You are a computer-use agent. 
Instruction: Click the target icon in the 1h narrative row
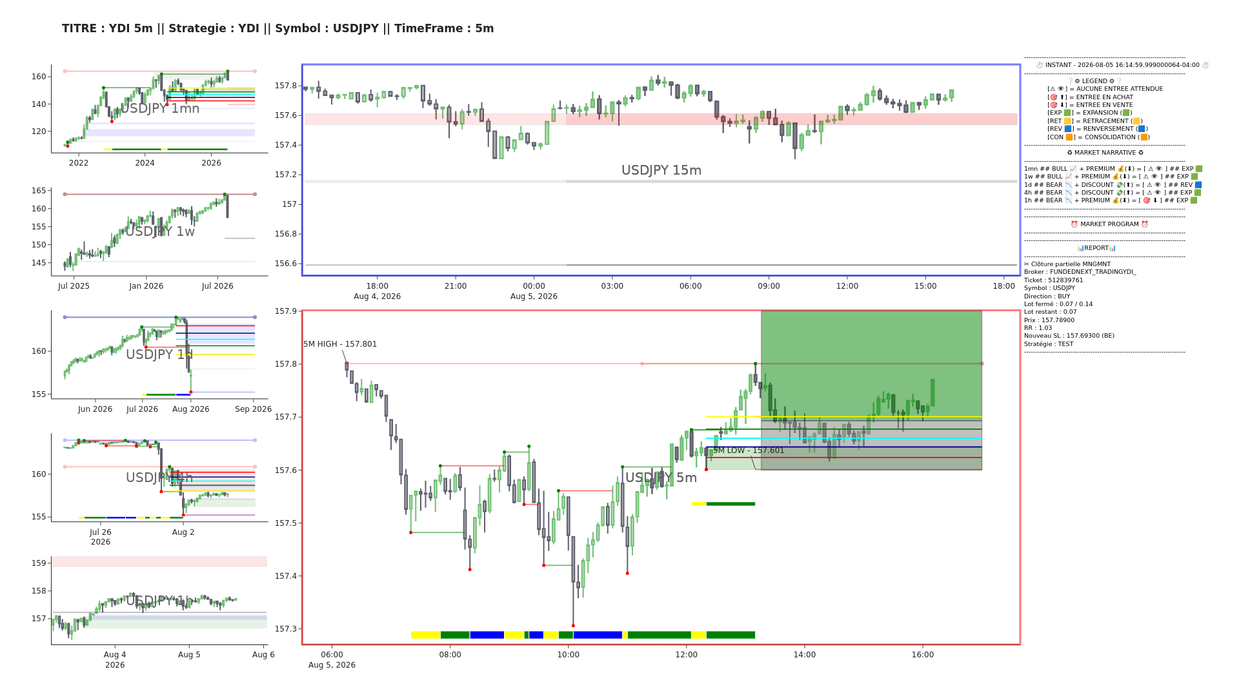pos(1146,200)
